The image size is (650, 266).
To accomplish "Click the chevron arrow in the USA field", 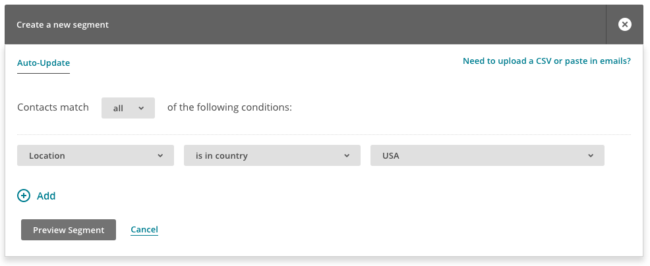I will pyautogui.click(x=591, y=156).
